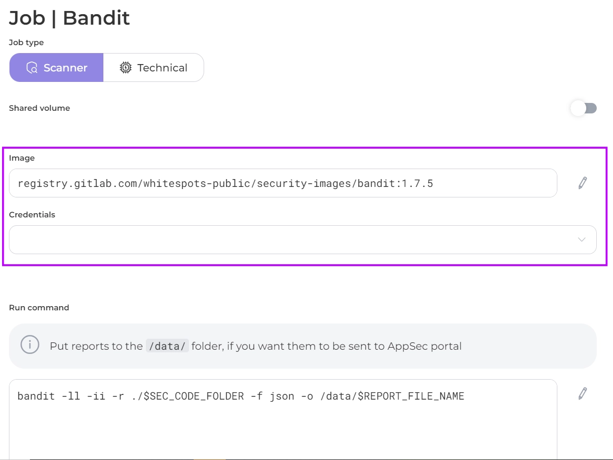
Task: Focus the Image registry path field
Action: [283, 183]
